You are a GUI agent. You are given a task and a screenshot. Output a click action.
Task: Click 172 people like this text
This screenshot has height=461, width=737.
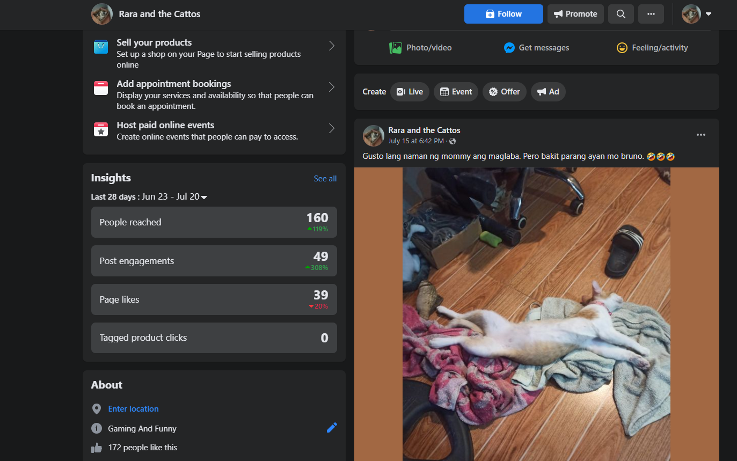click(x=142, y=448)
